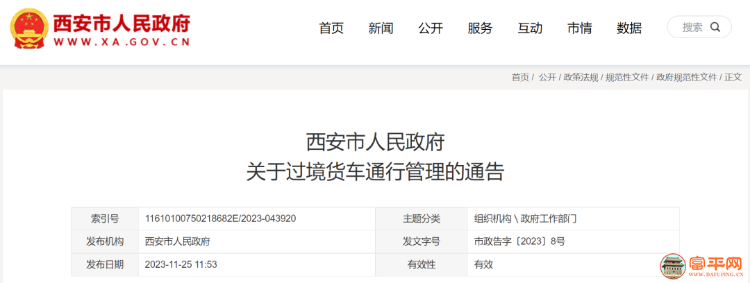This screenshot has height=283, width=750.
Task: Click the 发布机构 label cell
Action: point(105,242)
